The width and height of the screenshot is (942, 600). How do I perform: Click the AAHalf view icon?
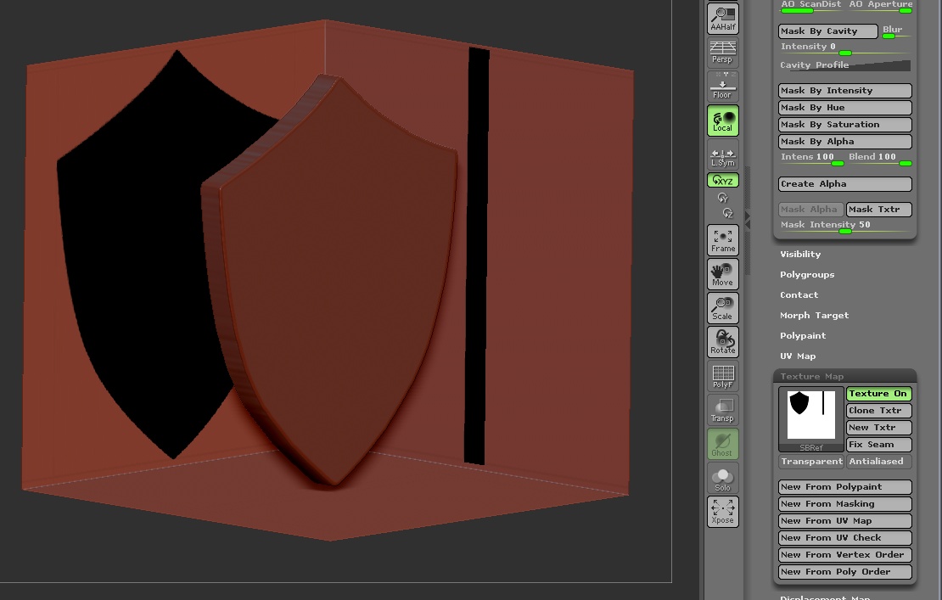723,19
